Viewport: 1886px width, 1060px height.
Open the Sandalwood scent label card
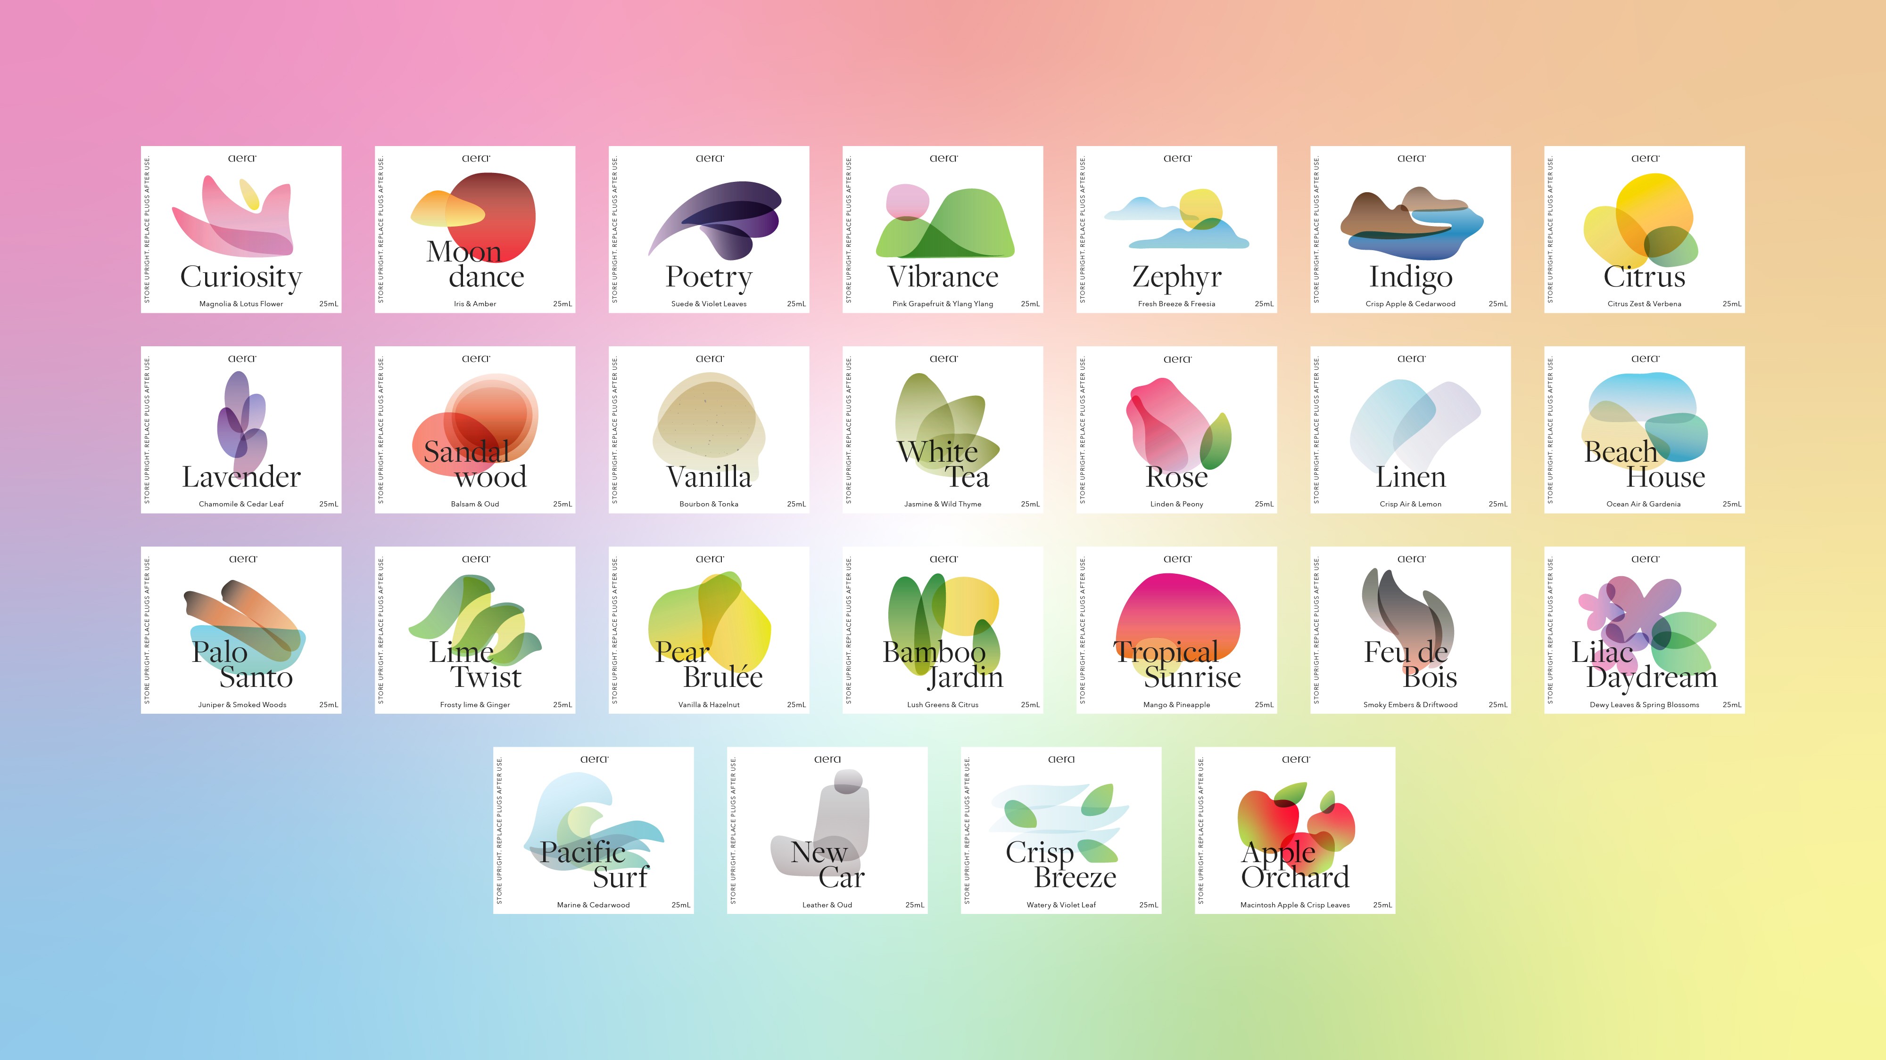click(x=474, y=429)
